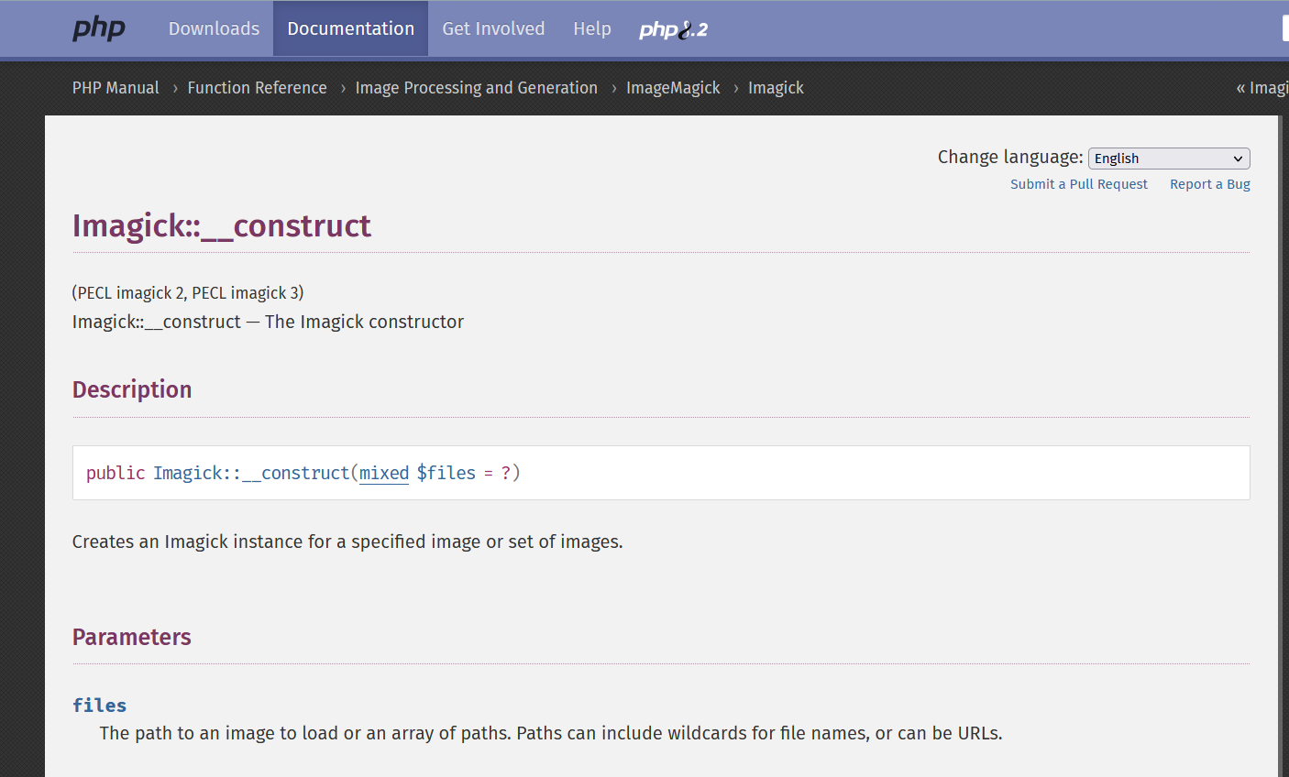This screenshot has width=1289, height=777.
Task: Click the files parameter description text
Action: coord(551,733)
